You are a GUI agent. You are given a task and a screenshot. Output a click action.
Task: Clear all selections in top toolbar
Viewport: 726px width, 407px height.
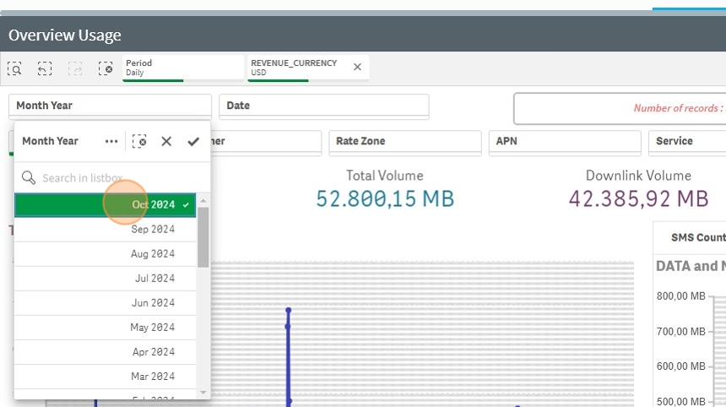pyautogui.click(x=106, y=68)
